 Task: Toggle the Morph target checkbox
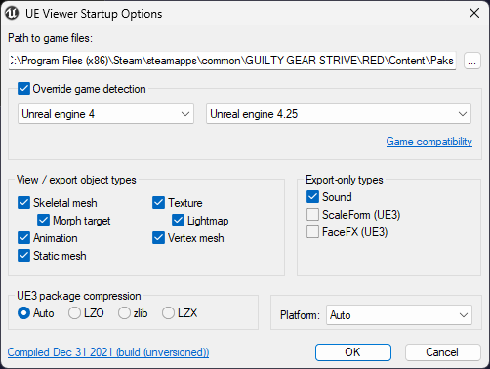[x=43, y=221]
